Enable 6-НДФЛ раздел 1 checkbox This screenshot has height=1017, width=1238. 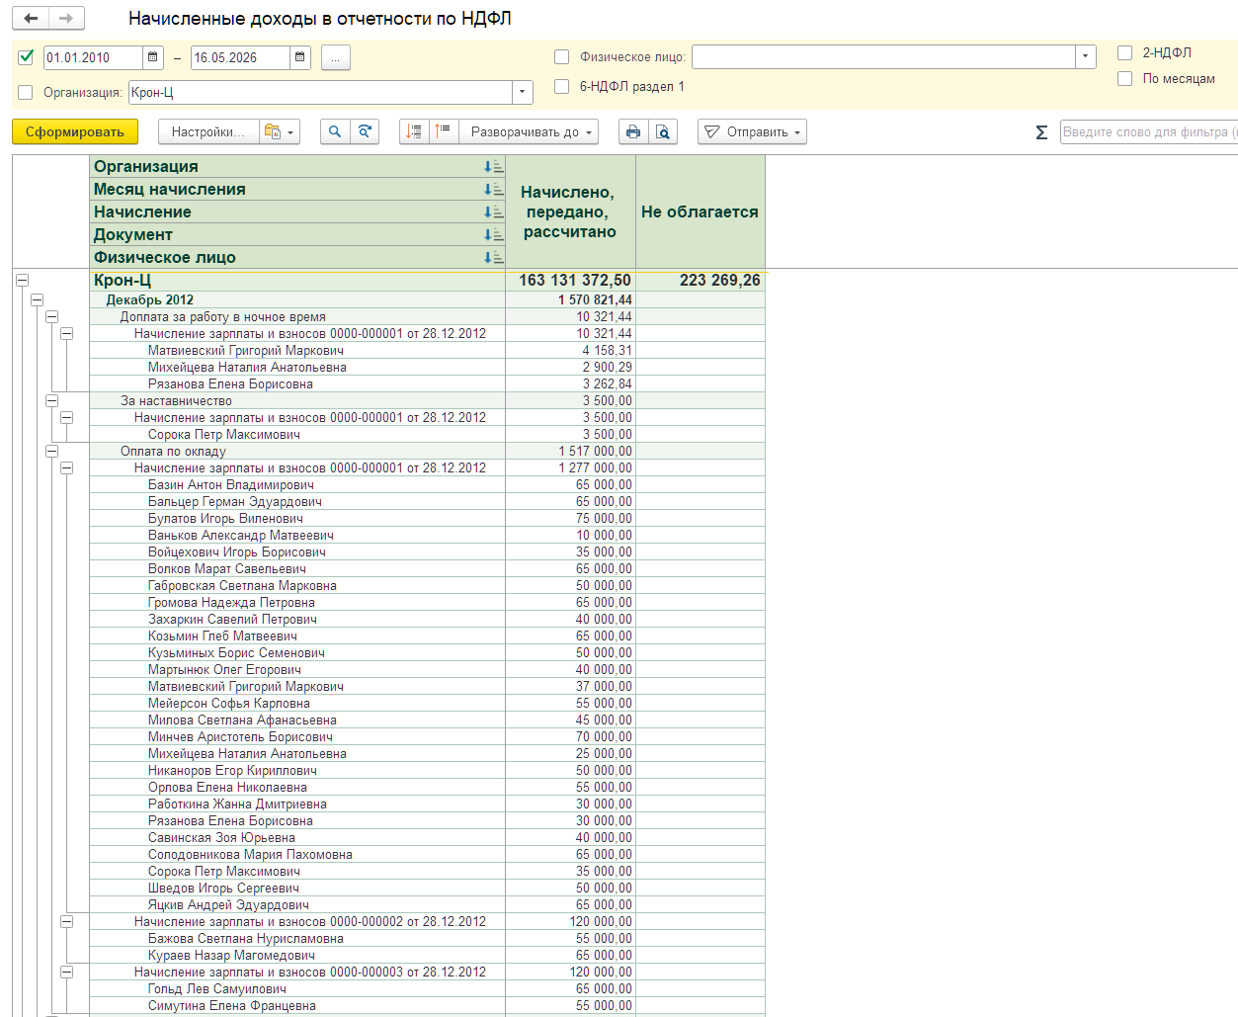tap(562, 86)
